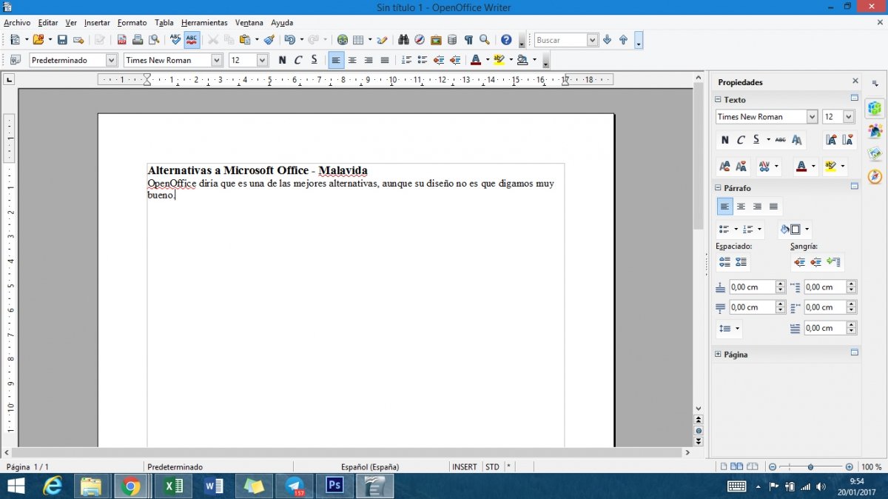Click Español (España) language in status bar
The width and height of the screenshot is (888, 499).
tap(370, 467)
